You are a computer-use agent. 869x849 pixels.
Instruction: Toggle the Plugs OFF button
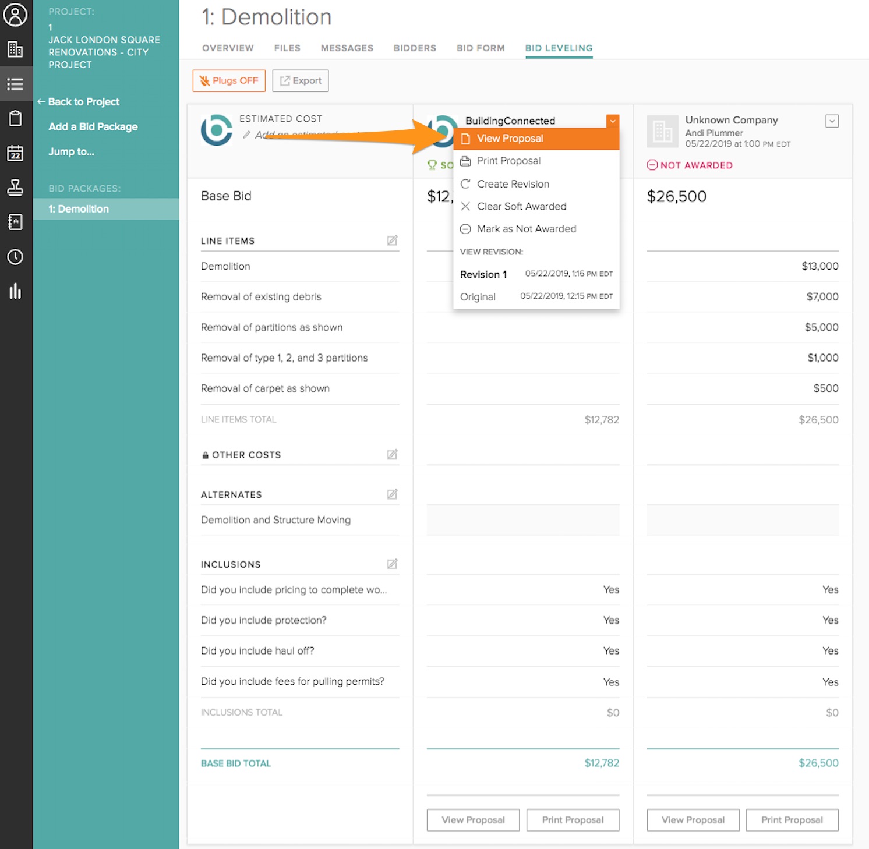point(229,81)
